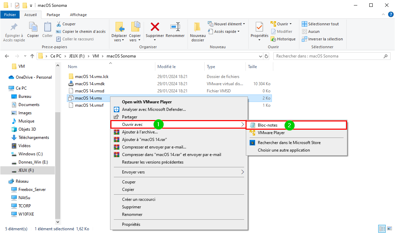Screen dimensions: 395x233
Task: Switch to details view toggle at bottom right
Action: [x=382, y=229]
